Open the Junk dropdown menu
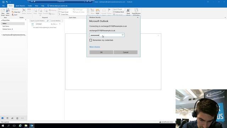This screenshot has width=227, height=128. 15,15
